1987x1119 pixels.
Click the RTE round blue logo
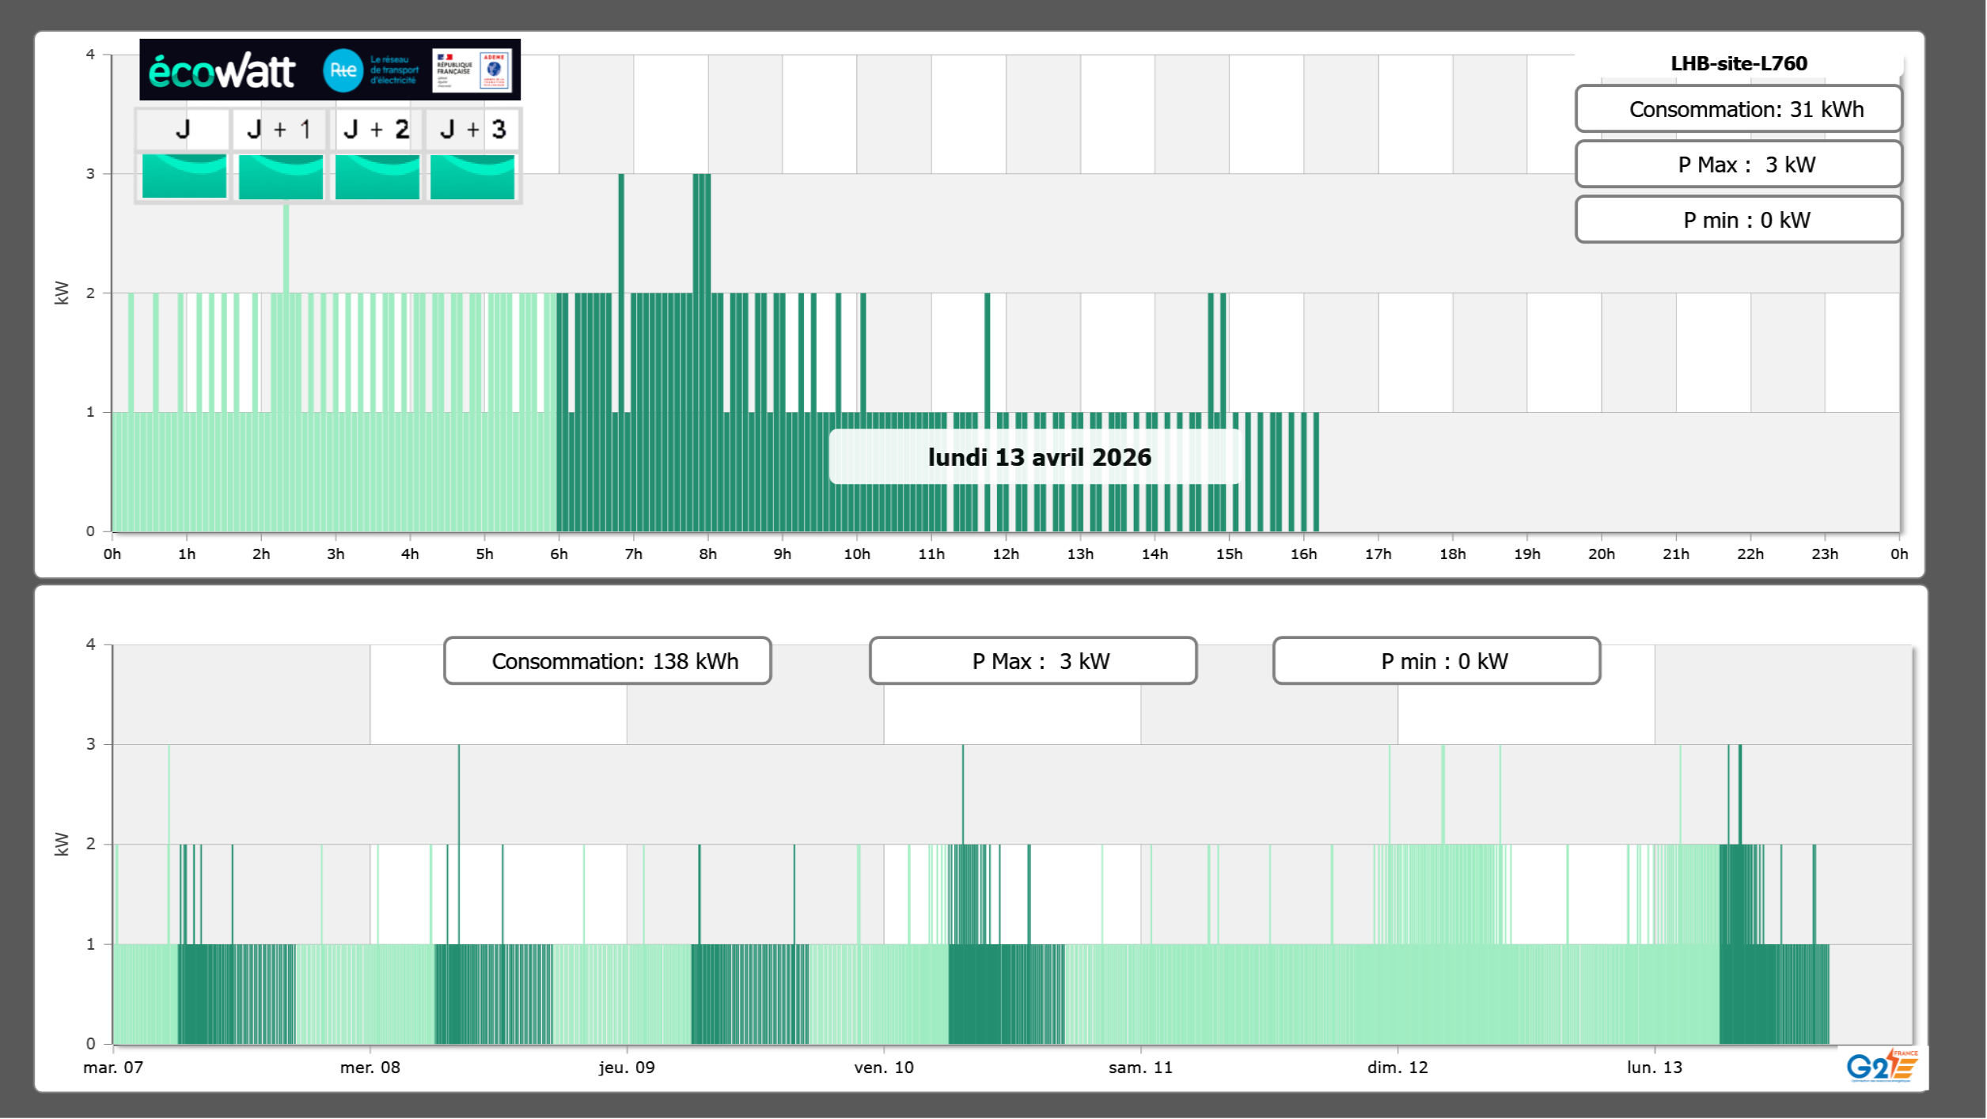coord(343,70)
